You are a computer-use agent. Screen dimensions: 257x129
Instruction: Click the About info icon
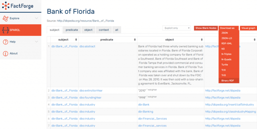click(x=5, y=53)
